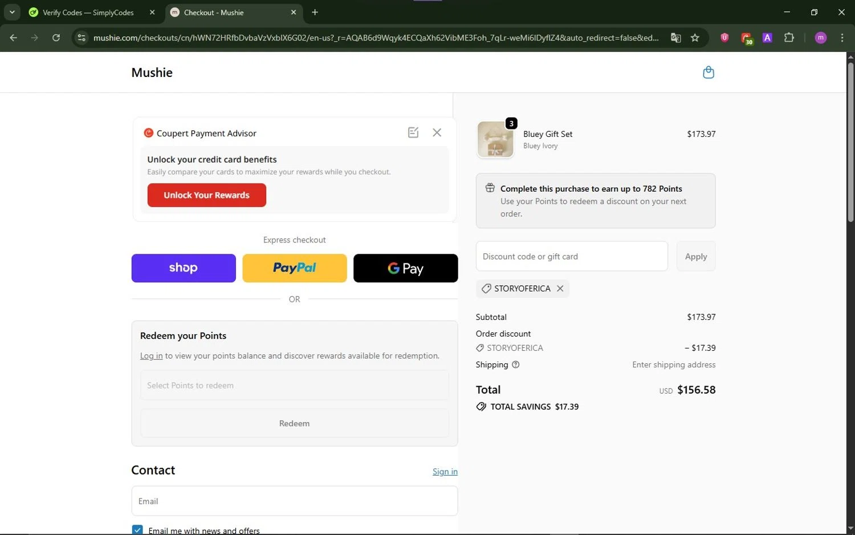Click the Express checkout label
Viewport: 855px width, 535px height.
click(x=295, y=240)
